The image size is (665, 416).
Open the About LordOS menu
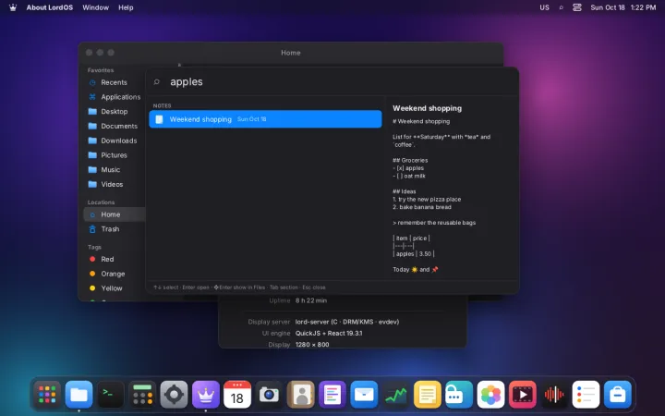50,7
